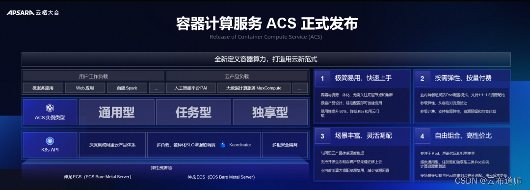
Task: Click the line 提供通用型、任务型和独享型三类Pod实例
Action: (x=455, y=164)
